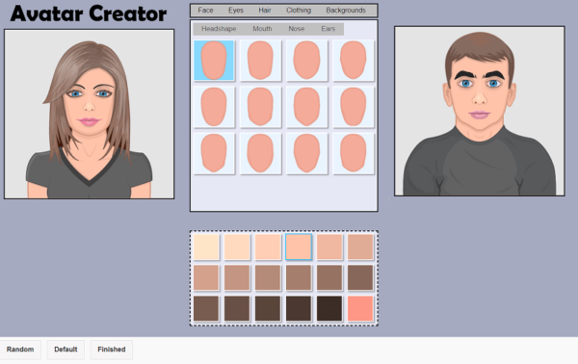The height and width of the screenshot is (364, 578).
Task: Choose the third swatch in middle skin row
Action: point(268,277)
